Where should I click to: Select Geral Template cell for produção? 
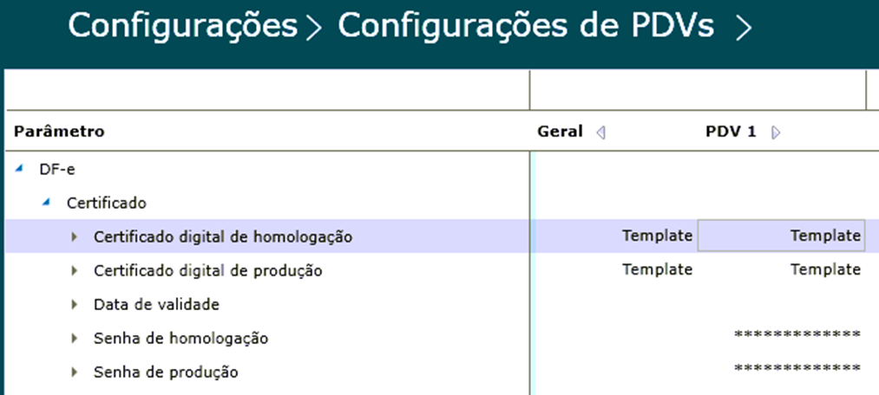[x=657, y=270]
